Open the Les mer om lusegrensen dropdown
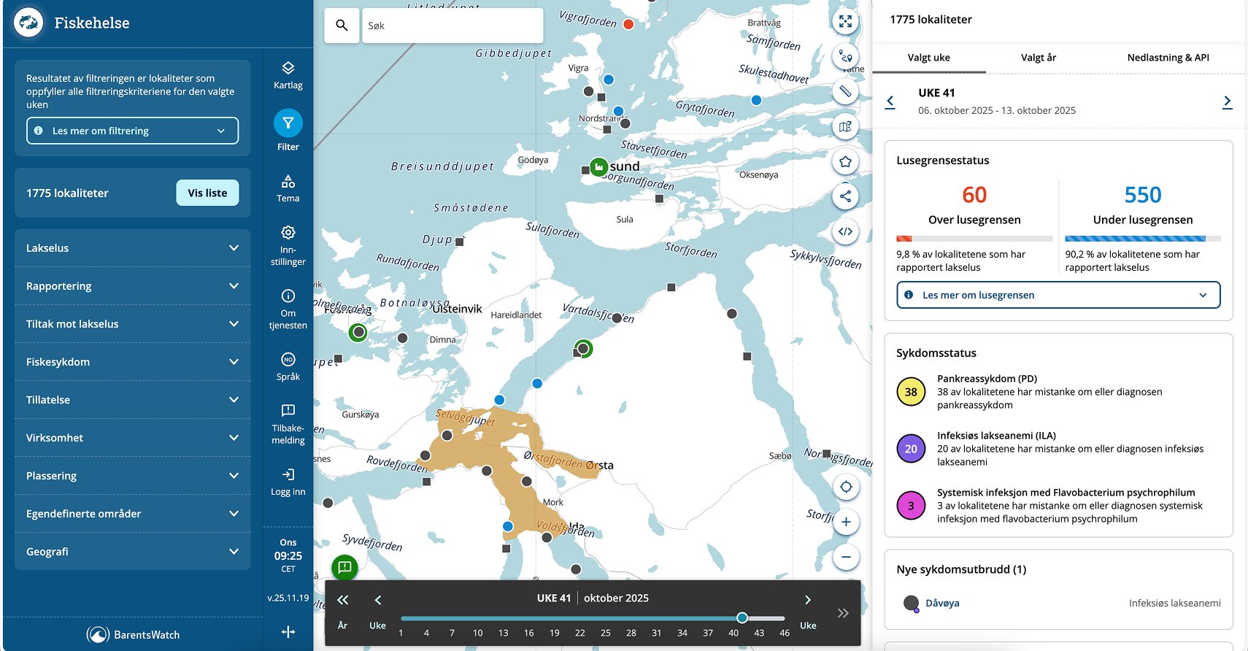1248x651 pixels. 1058,295
